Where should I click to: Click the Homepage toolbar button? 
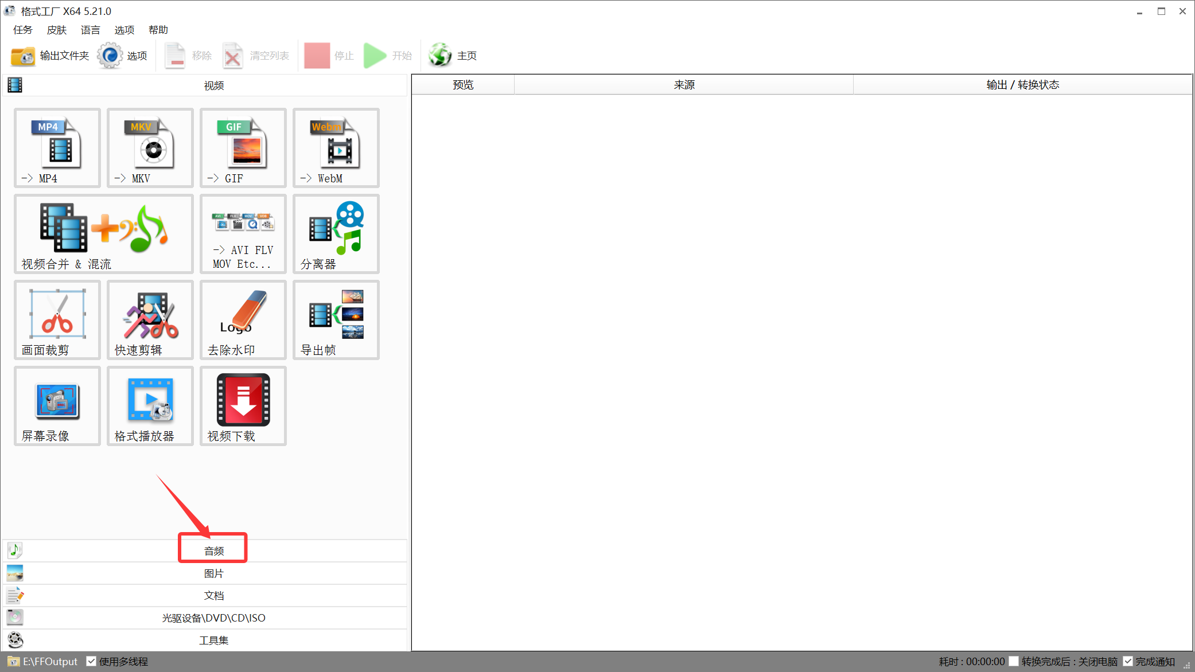[453, 56]
